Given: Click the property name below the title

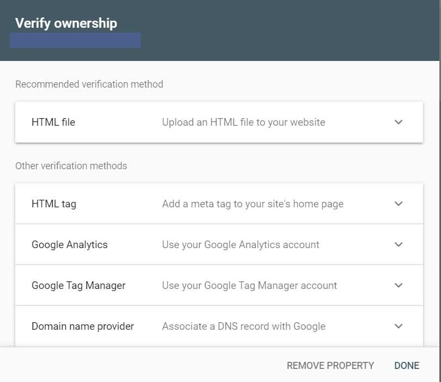Looking at the screenshot, I should (75, 40).
